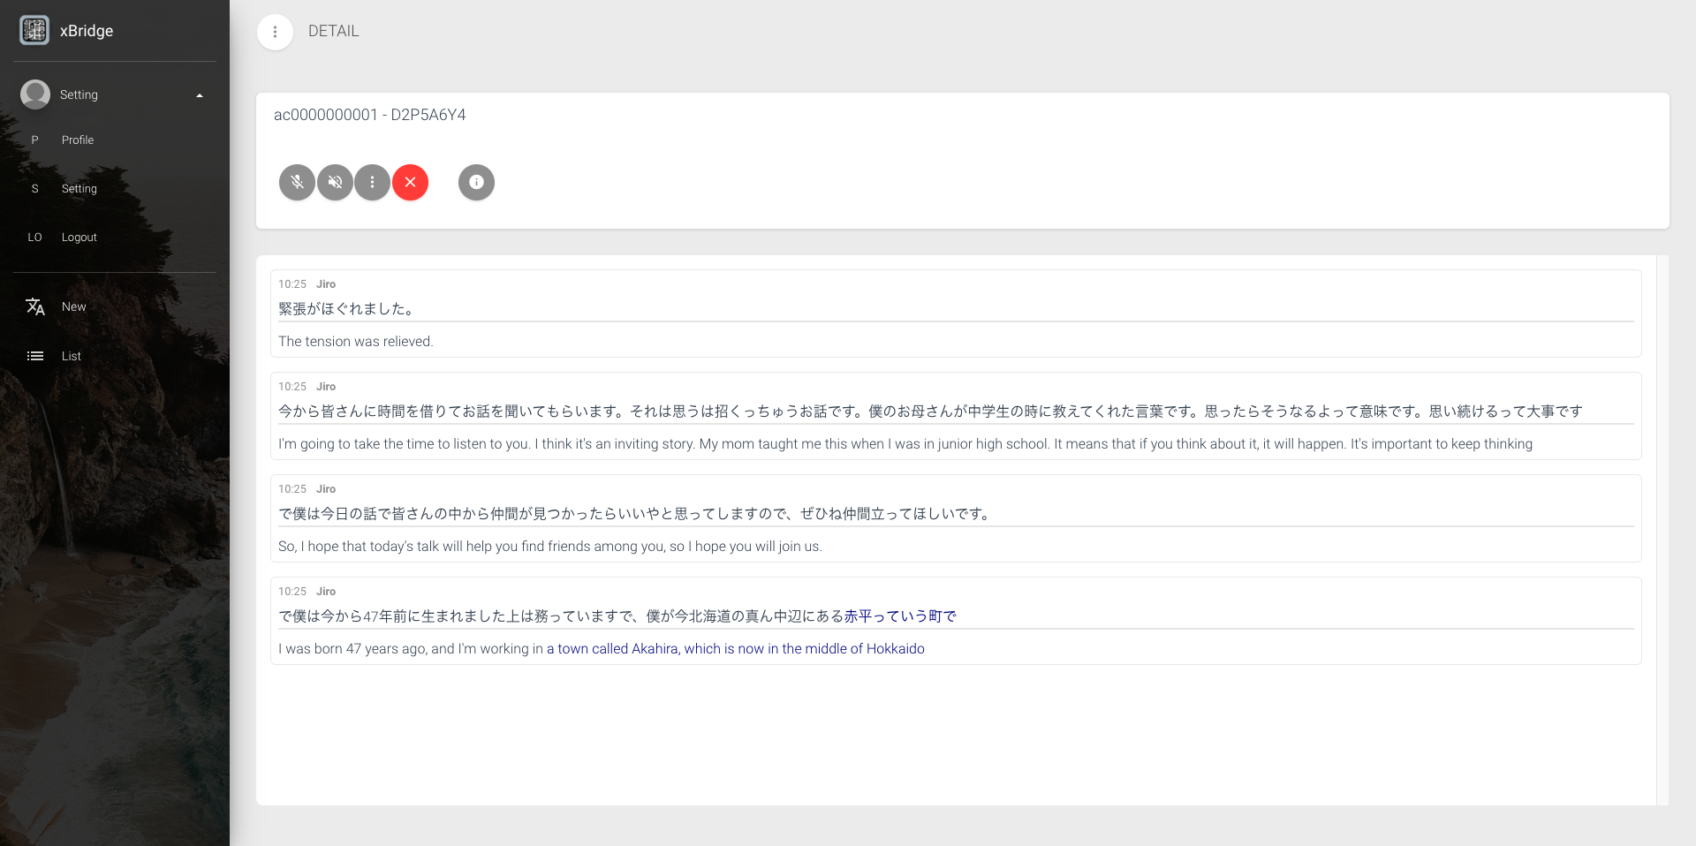Click the Akahira highlighted English translation
Image resolution: width=1696 pixels, height=846 pixels.
pyautogui.click(x=735, y=649)
